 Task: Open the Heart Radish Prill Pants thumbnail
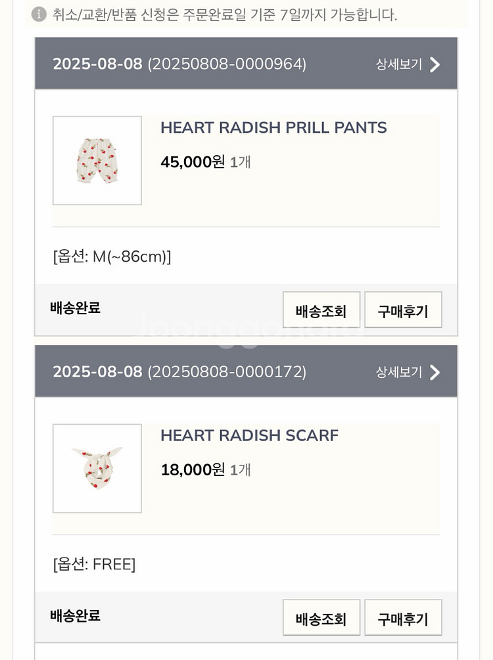click(97, 160)
